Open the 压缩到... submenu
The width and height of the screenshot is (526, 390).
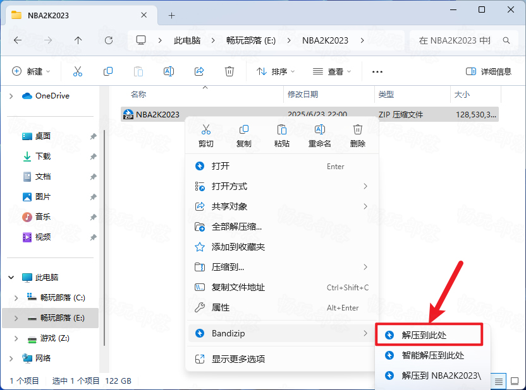[282, 267]
